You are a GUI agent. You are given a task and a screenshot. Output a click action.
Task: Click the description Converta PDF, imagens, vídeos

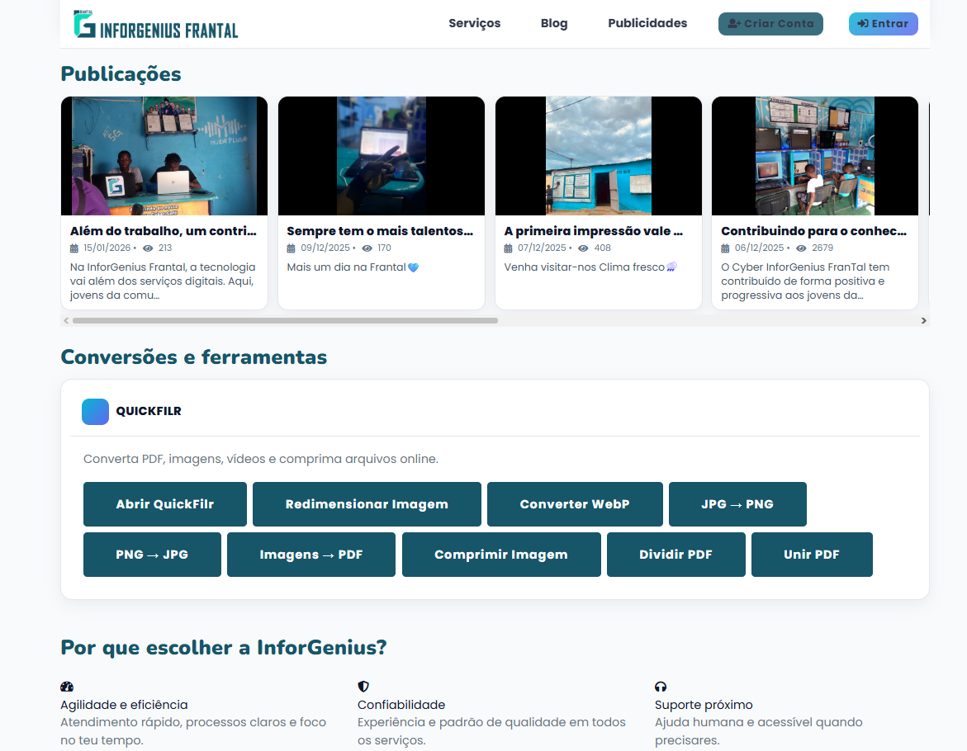261,459
